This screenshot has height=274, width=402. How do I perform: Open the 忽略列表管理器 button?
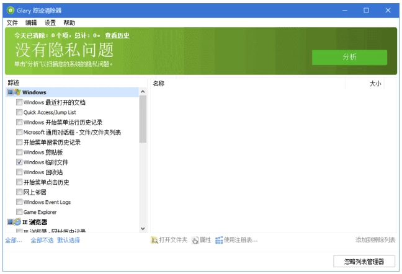tap(364, 261)
